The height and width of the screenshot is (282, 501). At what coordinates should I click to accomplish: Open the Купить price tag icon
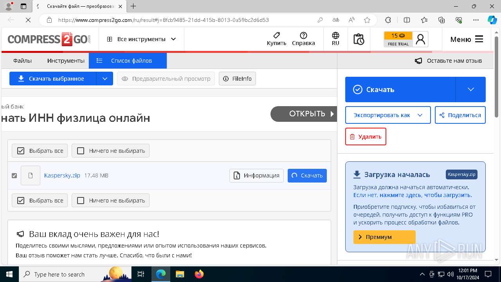(x=276, y=39)
